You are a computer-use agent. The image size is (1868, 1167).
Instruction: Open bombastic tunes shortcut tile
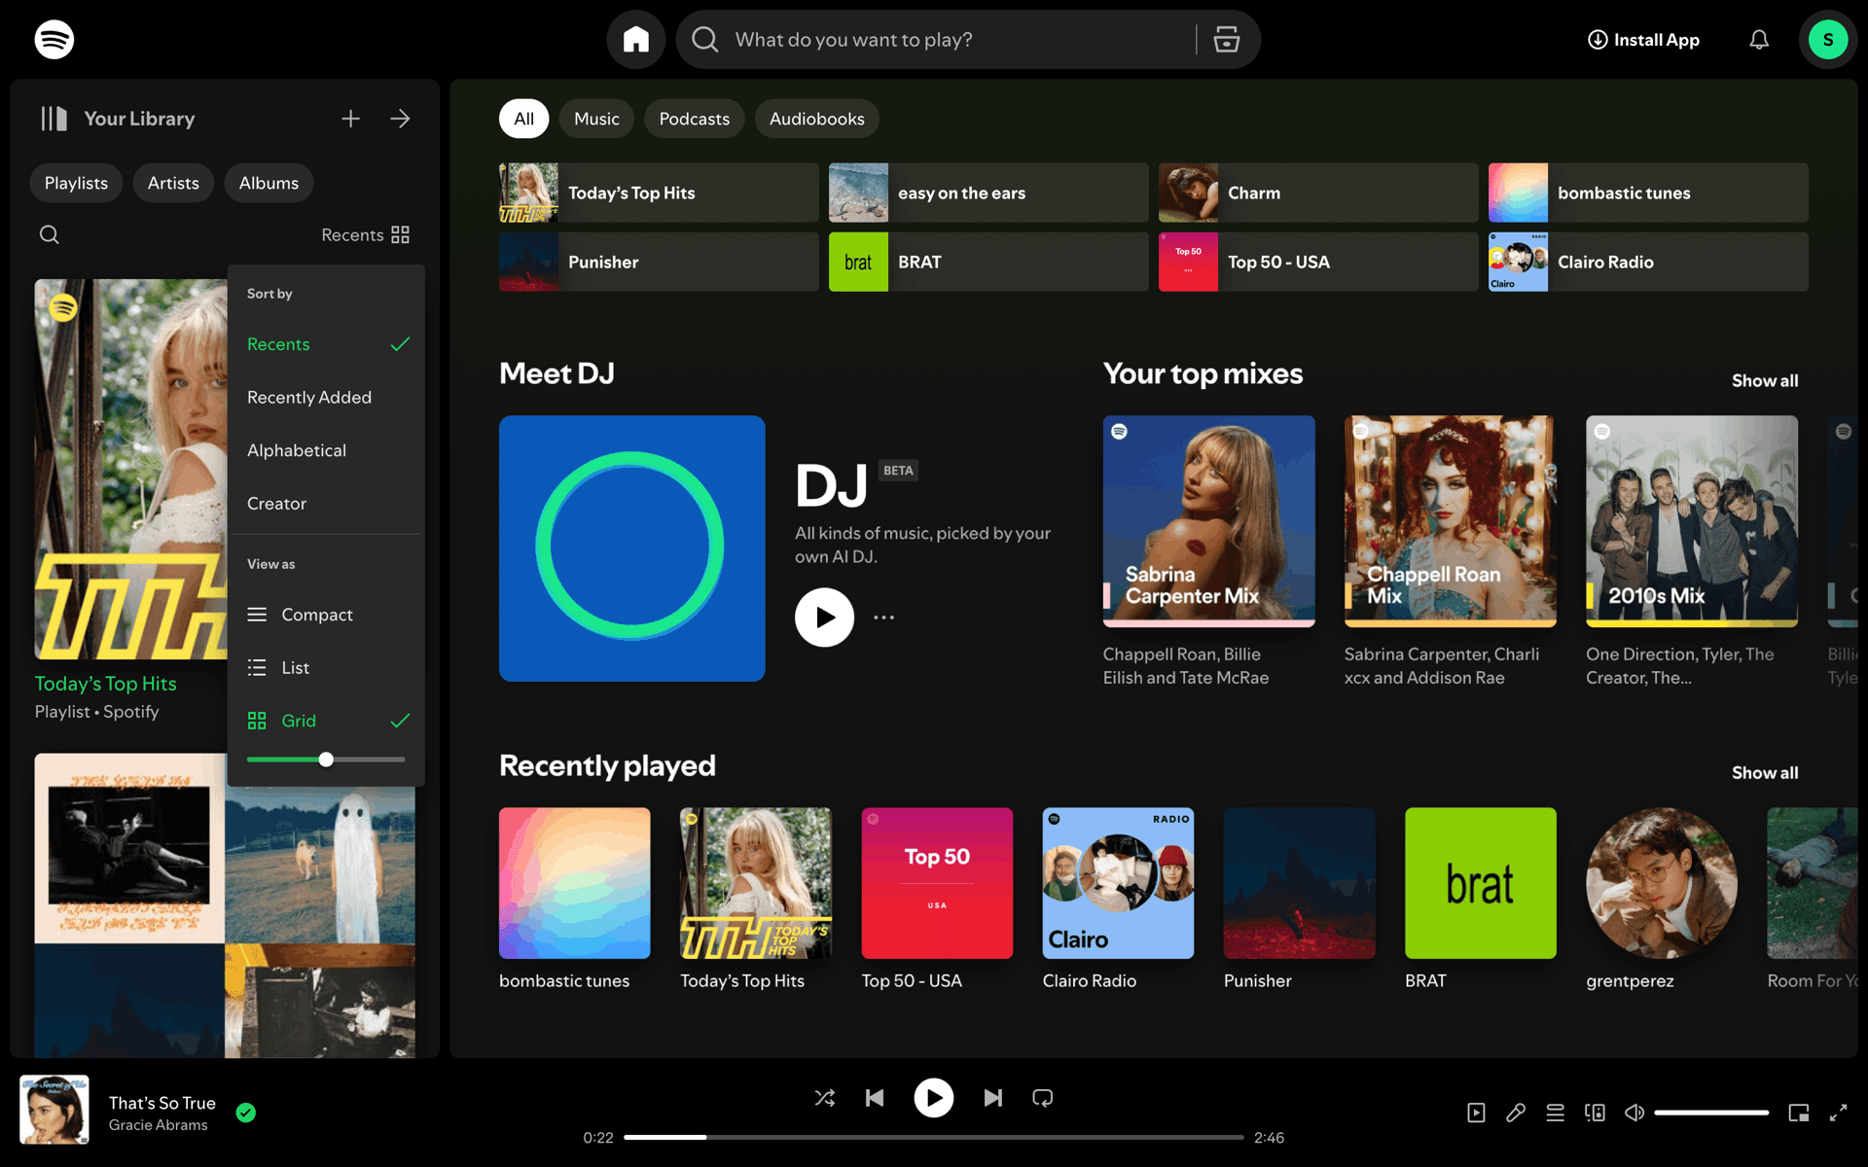point(1648,193)
